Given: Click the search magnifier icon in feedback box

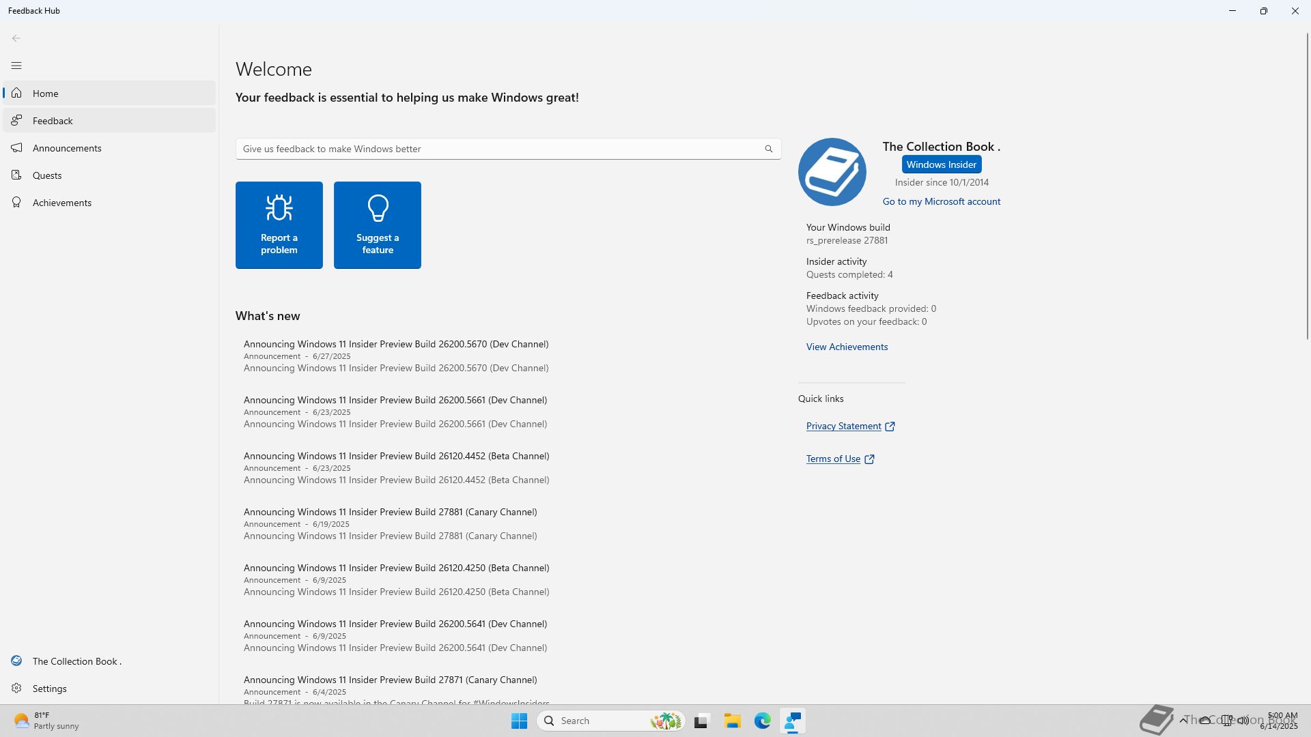Looking at the screenshot, I should pos(768,149).
